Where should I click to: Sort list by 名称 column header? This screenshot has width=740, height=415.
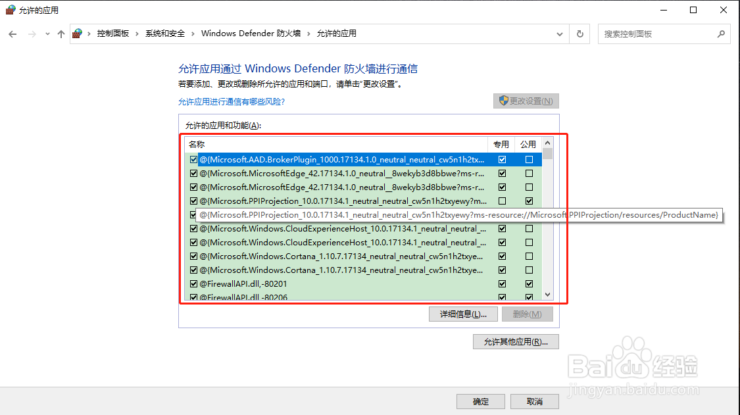pos(336,145)
